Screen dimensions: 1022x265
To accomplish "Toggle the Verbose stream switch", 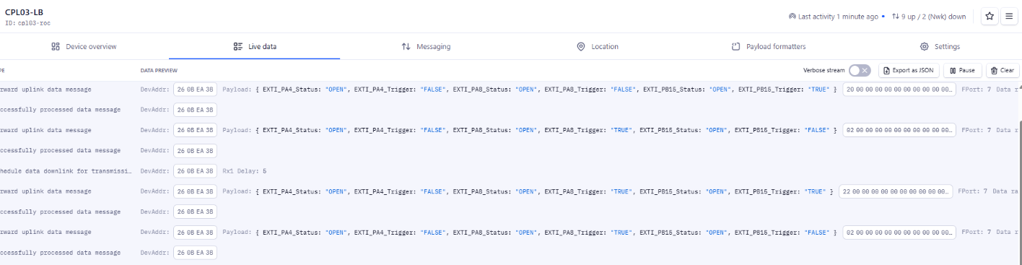I will (860, 70).
